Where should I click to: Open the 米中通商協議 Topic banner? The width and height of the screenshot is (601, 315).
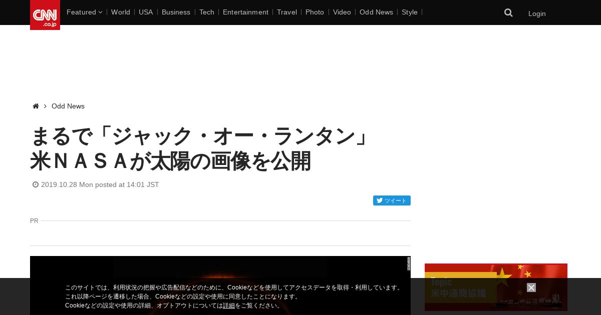pyautogui.click(x=496, y=287)
